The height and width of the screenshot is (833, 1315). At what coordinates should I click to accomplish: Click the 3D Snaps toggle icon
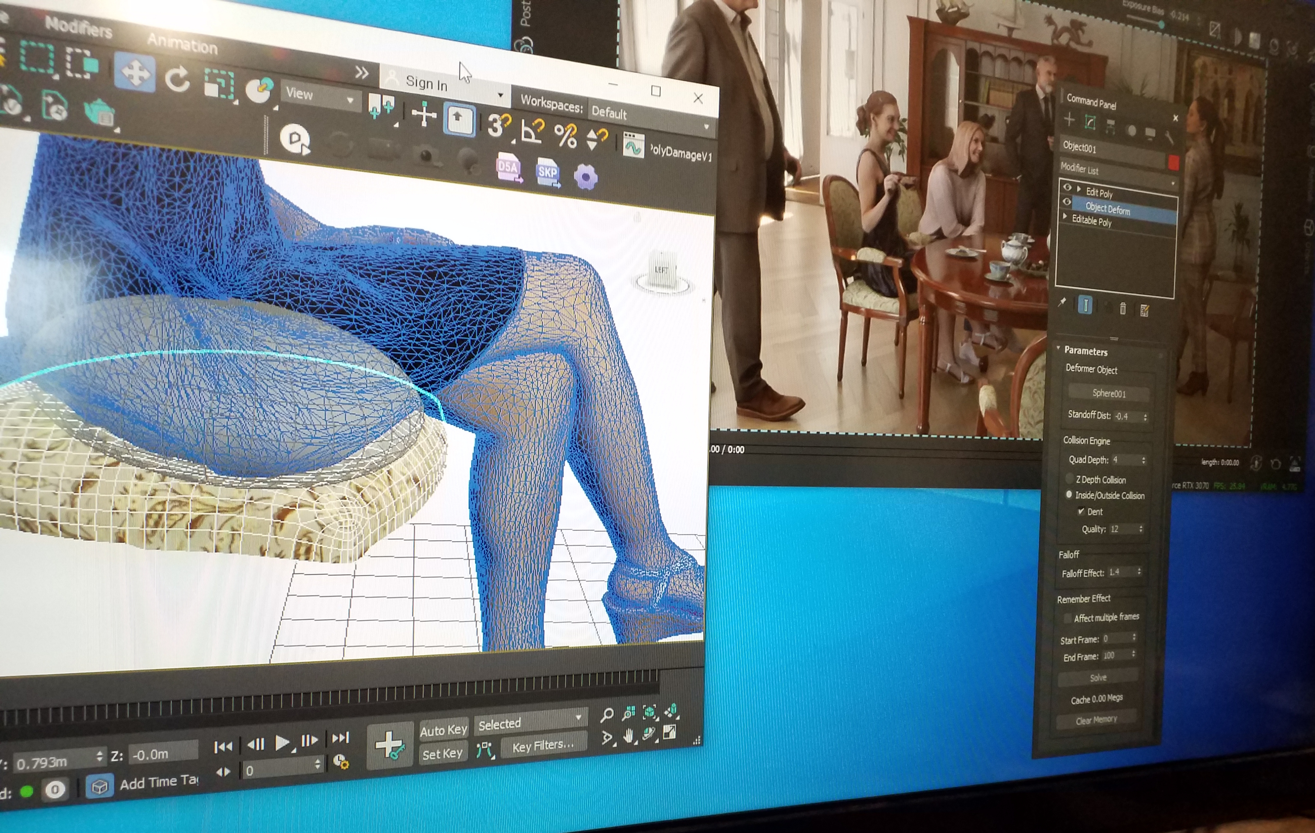click(498, 126)
